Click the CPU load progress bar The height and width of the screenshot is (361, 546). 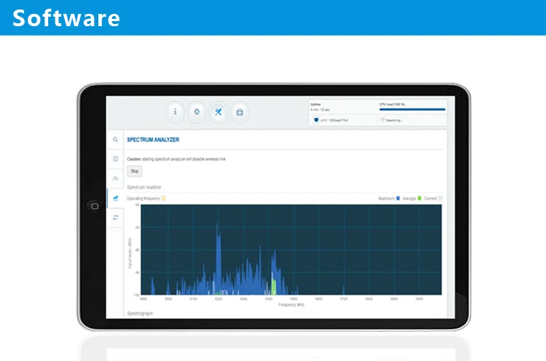(412, 109)
